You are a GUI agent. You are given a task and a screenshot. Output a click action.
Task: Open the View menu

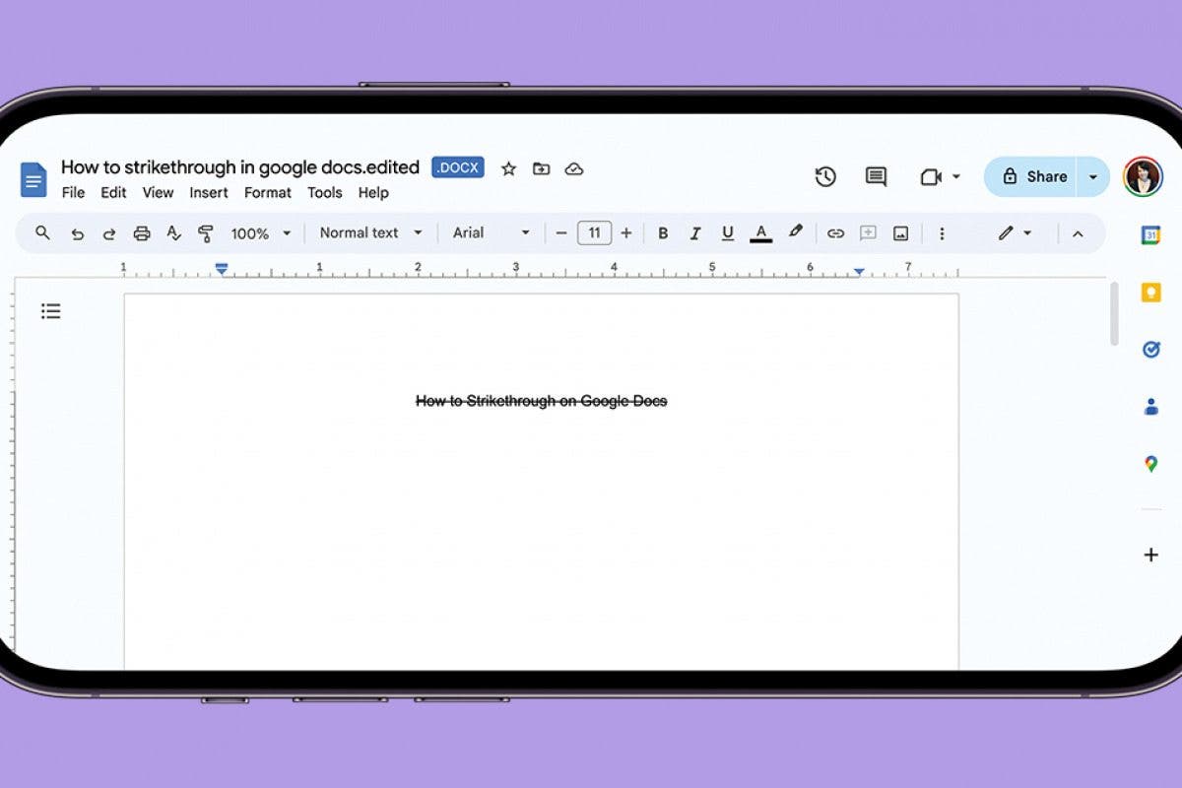click(x=158, y=193)
